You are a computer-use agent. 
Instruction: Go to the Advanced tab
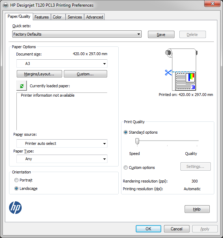click(x=95, y=17)
